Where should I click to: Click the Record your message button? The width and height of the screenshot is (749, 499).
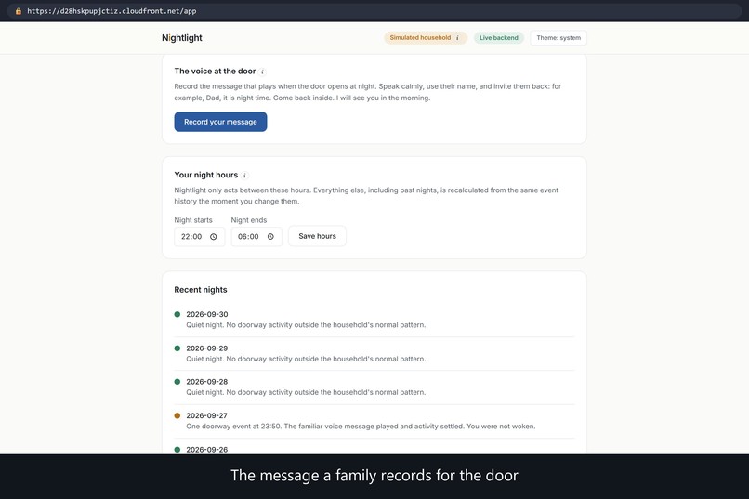coord(220,122)
